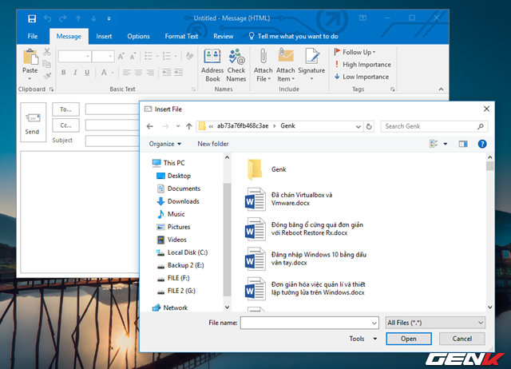Click the Cut scissors icon

tap(47, 52)
